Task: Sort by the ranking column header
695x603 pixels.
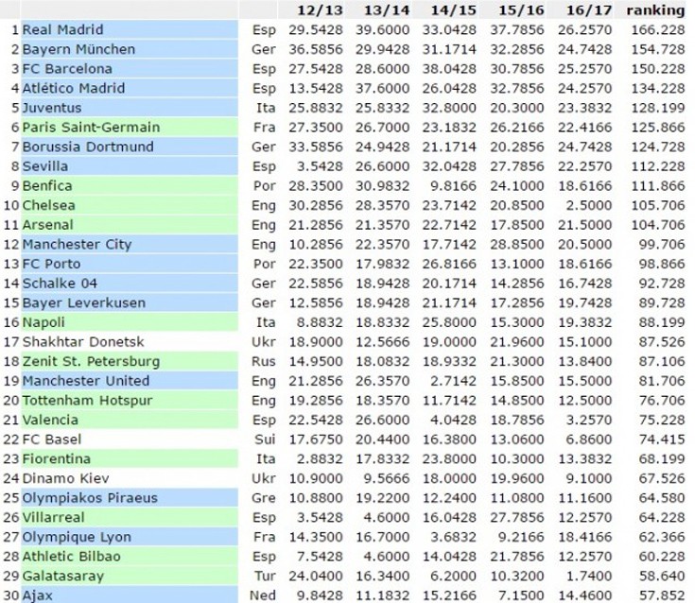Action: [655, 10]
